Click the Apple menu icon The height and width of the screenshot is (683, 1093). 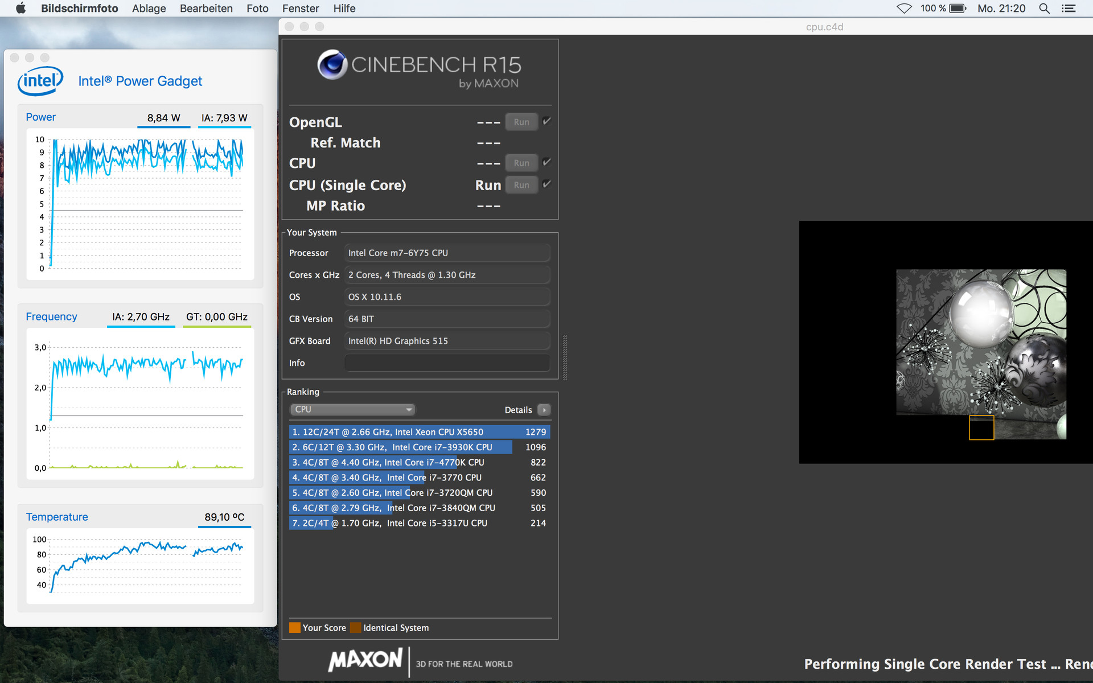[20, 8]
